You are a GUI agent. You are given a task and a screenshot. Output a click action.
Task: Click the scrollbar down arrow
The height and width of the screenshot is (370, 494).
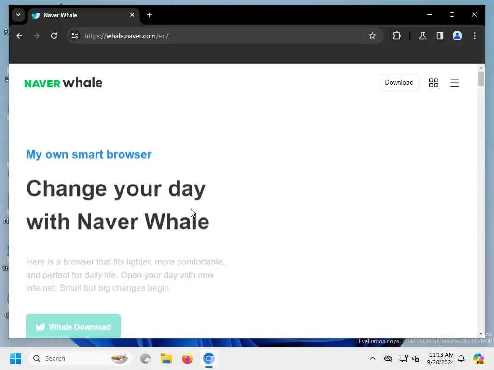pyautogui.click(x=481, y=334)
